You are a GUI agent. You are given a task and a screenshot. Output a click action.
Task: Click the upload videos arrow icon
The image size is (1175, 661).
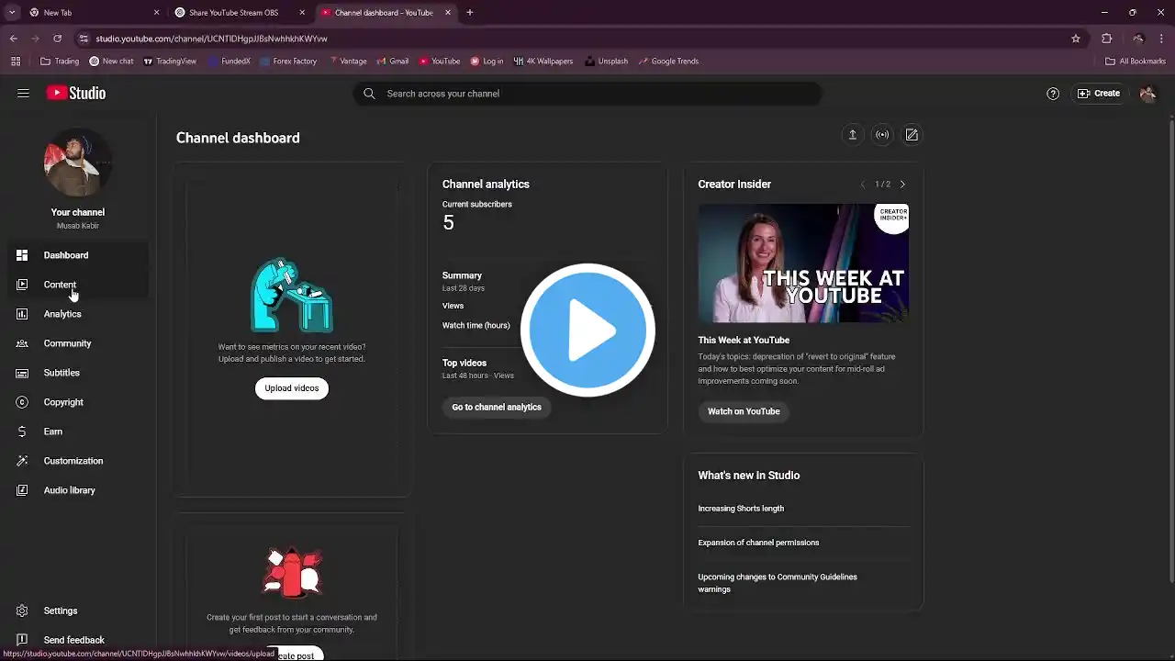tap(852, 135)
